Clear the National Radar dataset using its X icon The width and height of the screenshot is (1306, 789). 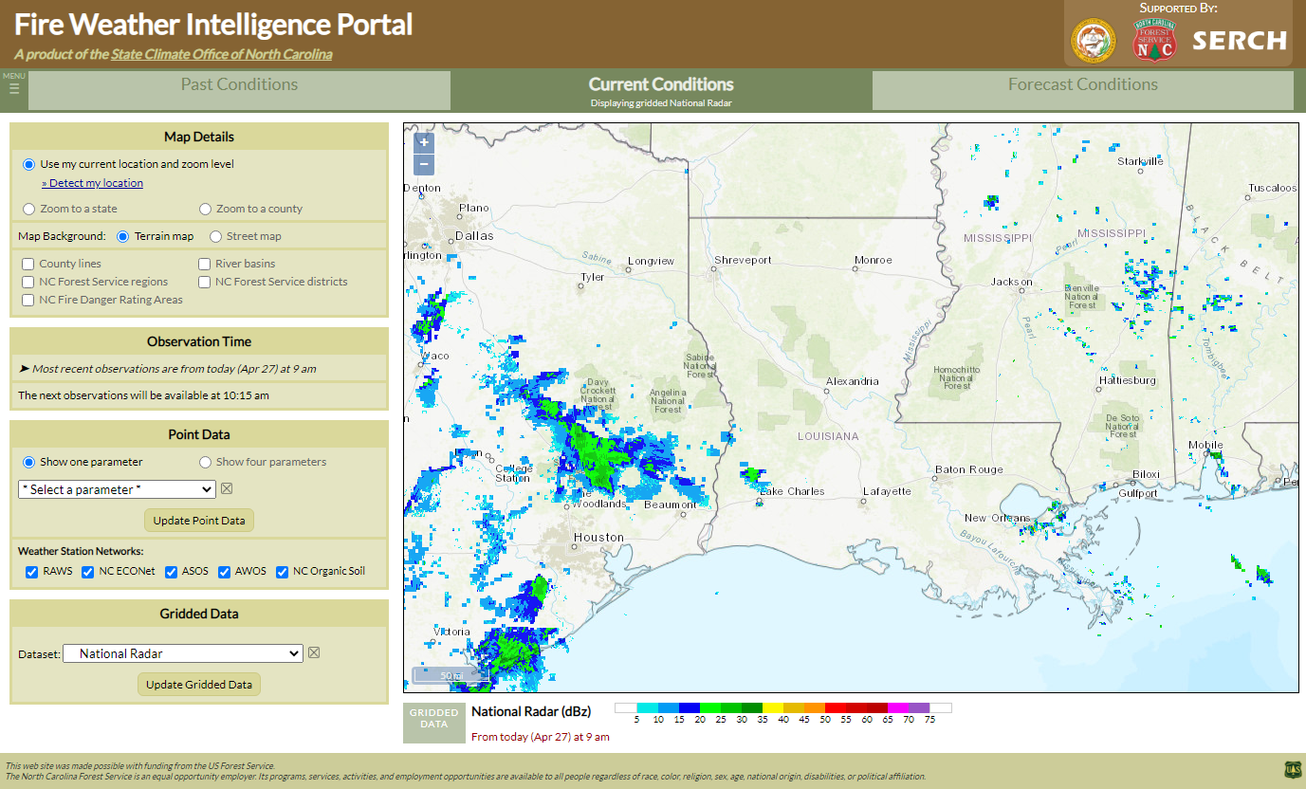(x=313, y=652)
